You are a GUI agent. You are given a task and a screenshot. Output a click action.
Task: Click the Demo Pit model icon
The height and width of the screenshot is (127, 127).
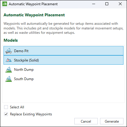(8, 51)
